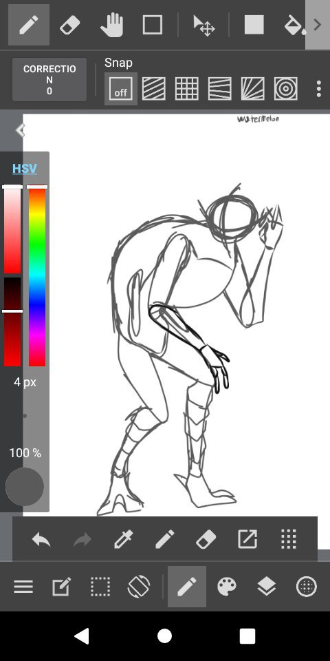Choose the Move tool with arrow cursor
The height and width of the screenshot is (661, 330).
click(203, 25)
